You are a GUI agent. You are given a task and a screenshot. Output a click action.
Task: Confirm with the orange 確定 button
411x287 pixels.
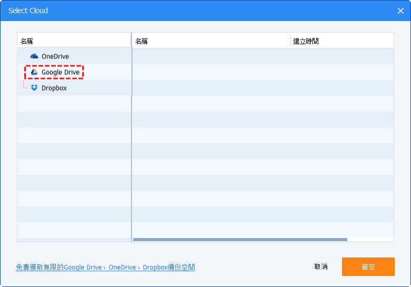click(368, 266)
